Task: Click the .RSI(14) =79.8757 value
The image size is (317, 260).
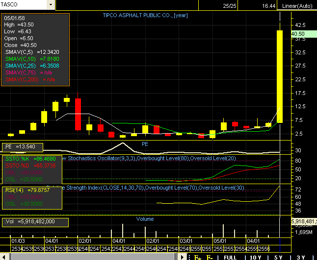Action: 27,190
